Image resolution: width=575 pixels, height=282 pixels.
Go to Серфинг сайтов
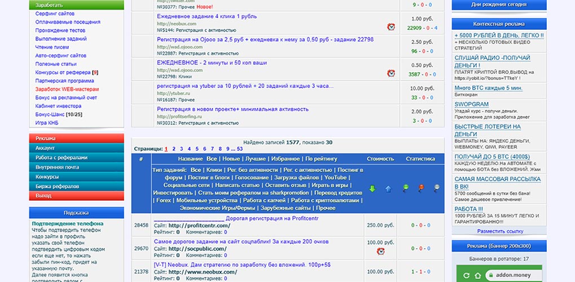tap(55, 14)
